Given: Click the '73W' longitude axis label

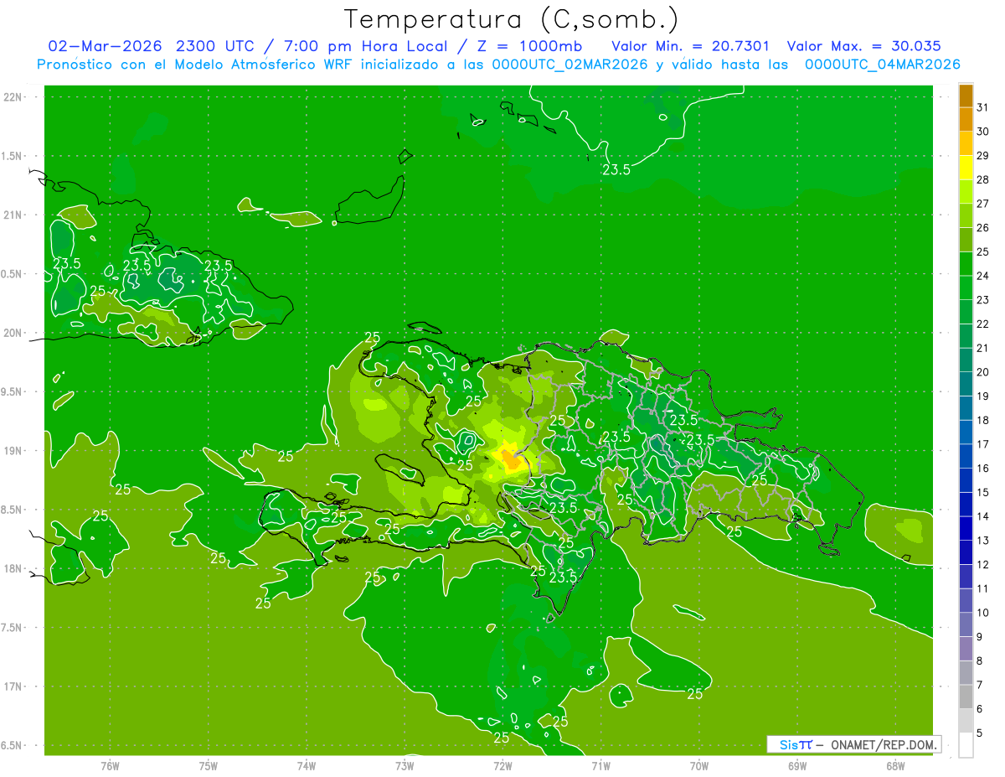Looking at the screenshot, I should (405, 765).
